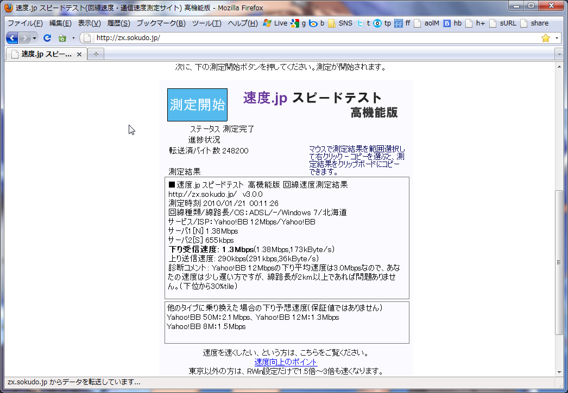Open the 'hb' bookmark
The image size is (568, 393).
pos(453,23)
